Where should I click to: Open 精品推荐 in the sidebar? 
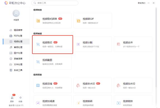tap(16, 30)
